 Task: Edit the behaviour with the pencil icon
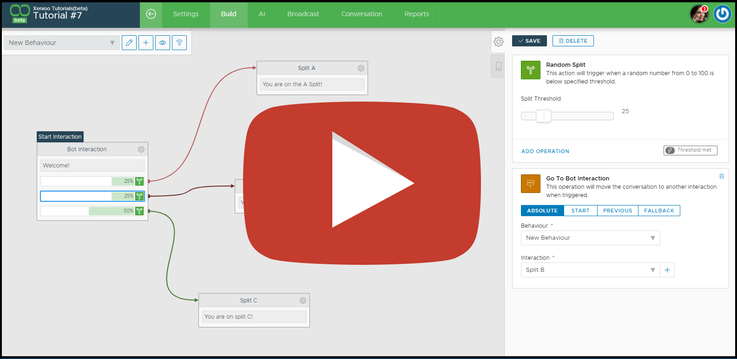[x=129, y=43]
